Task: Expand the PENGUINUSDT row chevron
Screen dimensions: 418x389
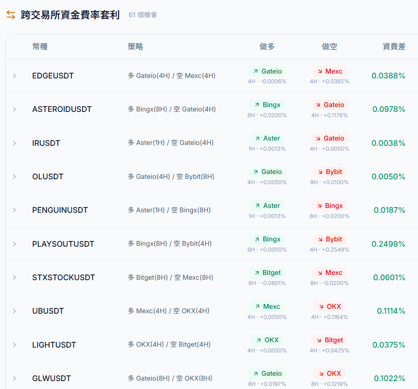Action: click(x=15, y=210)
